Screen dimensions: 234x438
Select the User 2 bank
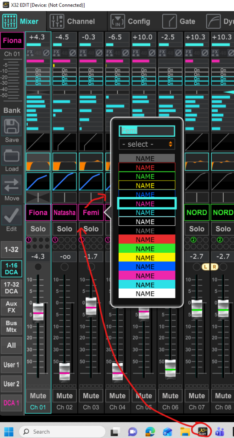[x=12, y=384]
